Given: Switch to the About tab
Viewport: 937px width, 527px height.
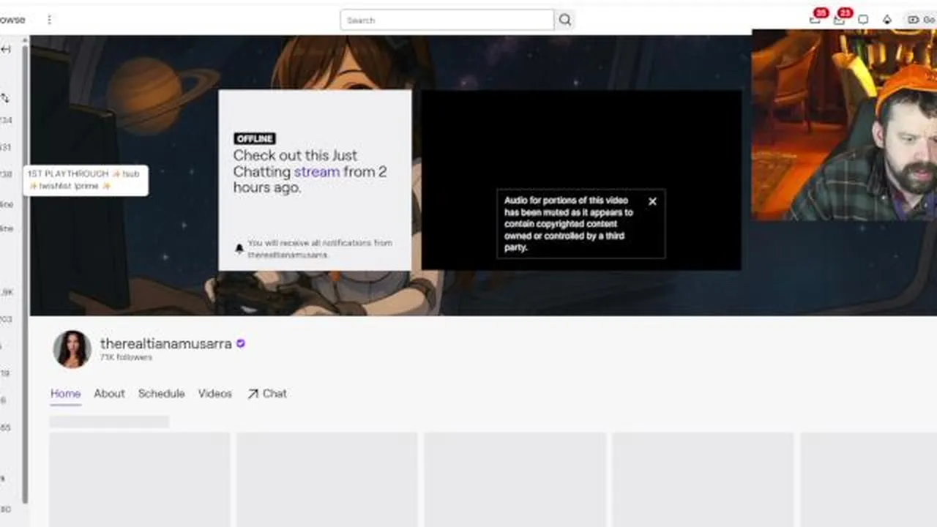Looking at the screenshot, I should [109, 394].
